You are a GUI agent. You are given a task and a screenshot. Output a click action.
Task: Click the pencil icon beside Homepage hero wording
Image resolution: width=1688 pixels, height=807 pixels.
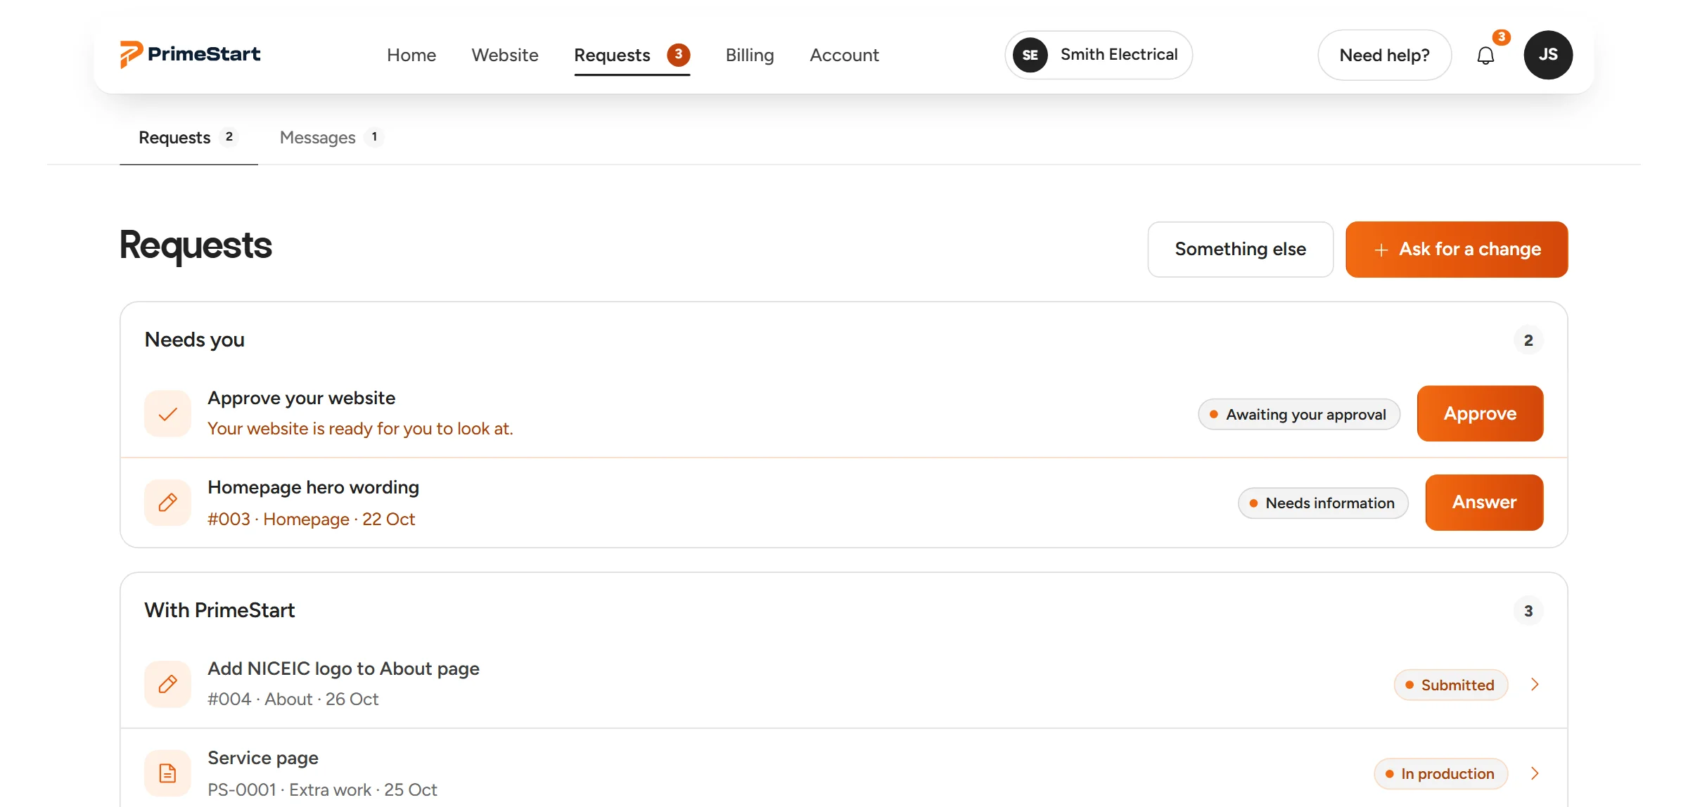click(167, 503)
